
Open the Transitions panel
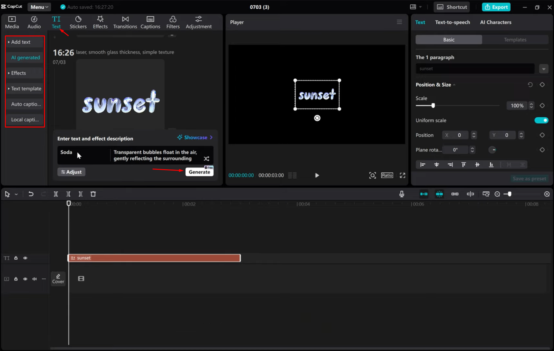(125, 22)
